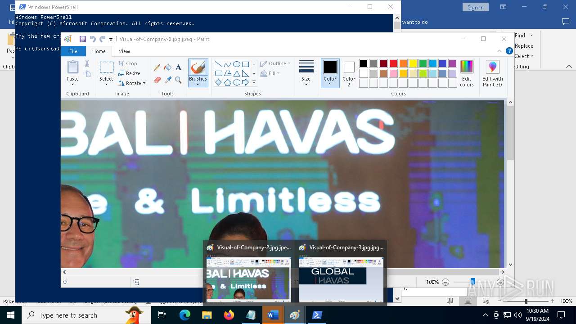This screenshot has width=576, height=324.
Task: Open the Brushes dropdown arrow
Action: (x=198, y=85)
